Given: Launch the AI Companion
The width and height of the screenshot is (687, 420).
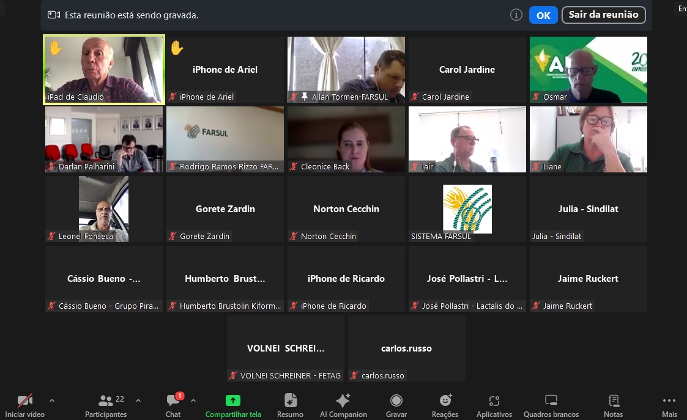Looking at the screenshot, I should (x=343, y=401).
